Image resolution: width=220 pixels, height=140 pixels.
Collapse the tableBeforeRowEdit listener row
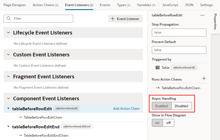pyautogui.click(x=8, y=108)
